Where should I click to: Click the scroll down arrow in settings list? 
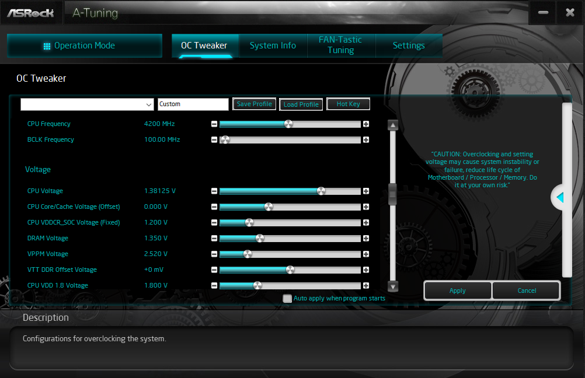tap(392, 286)
